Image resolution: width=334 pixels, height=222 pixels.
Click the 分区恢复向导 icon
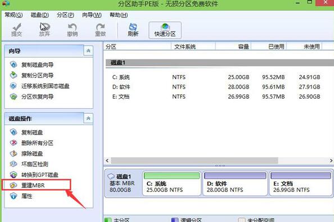13,96
